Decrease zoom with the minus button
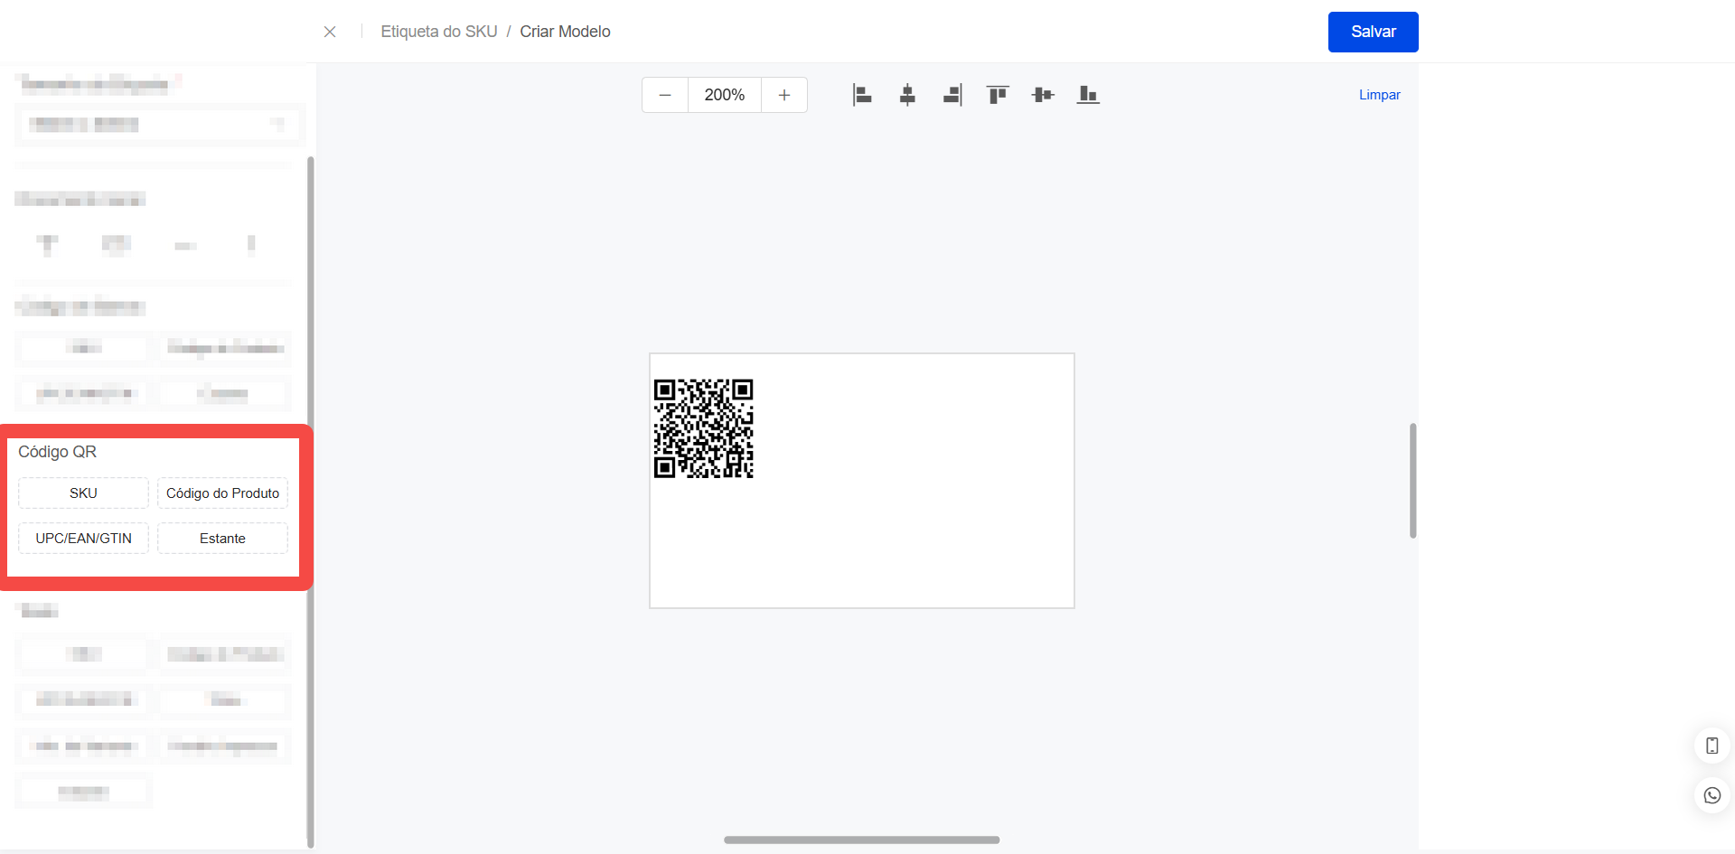Image resolution: width=1735 pixels, height=854 pixels. 665,95
